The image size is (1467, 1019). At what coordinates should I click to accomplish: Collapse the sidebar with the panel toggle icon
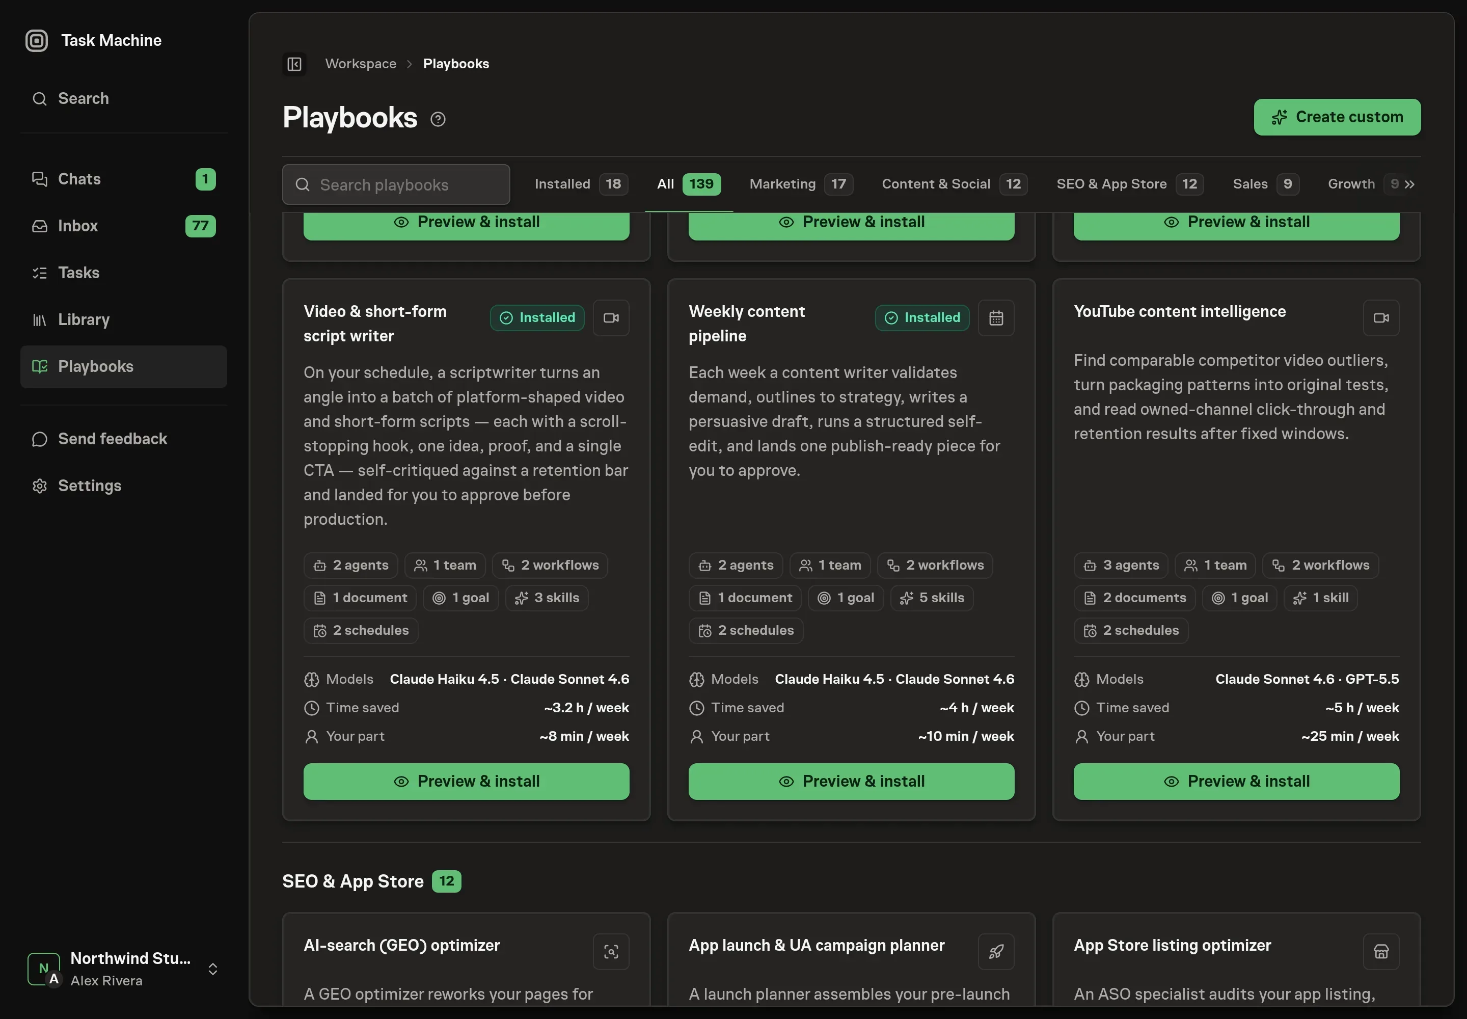coord(294,64)
